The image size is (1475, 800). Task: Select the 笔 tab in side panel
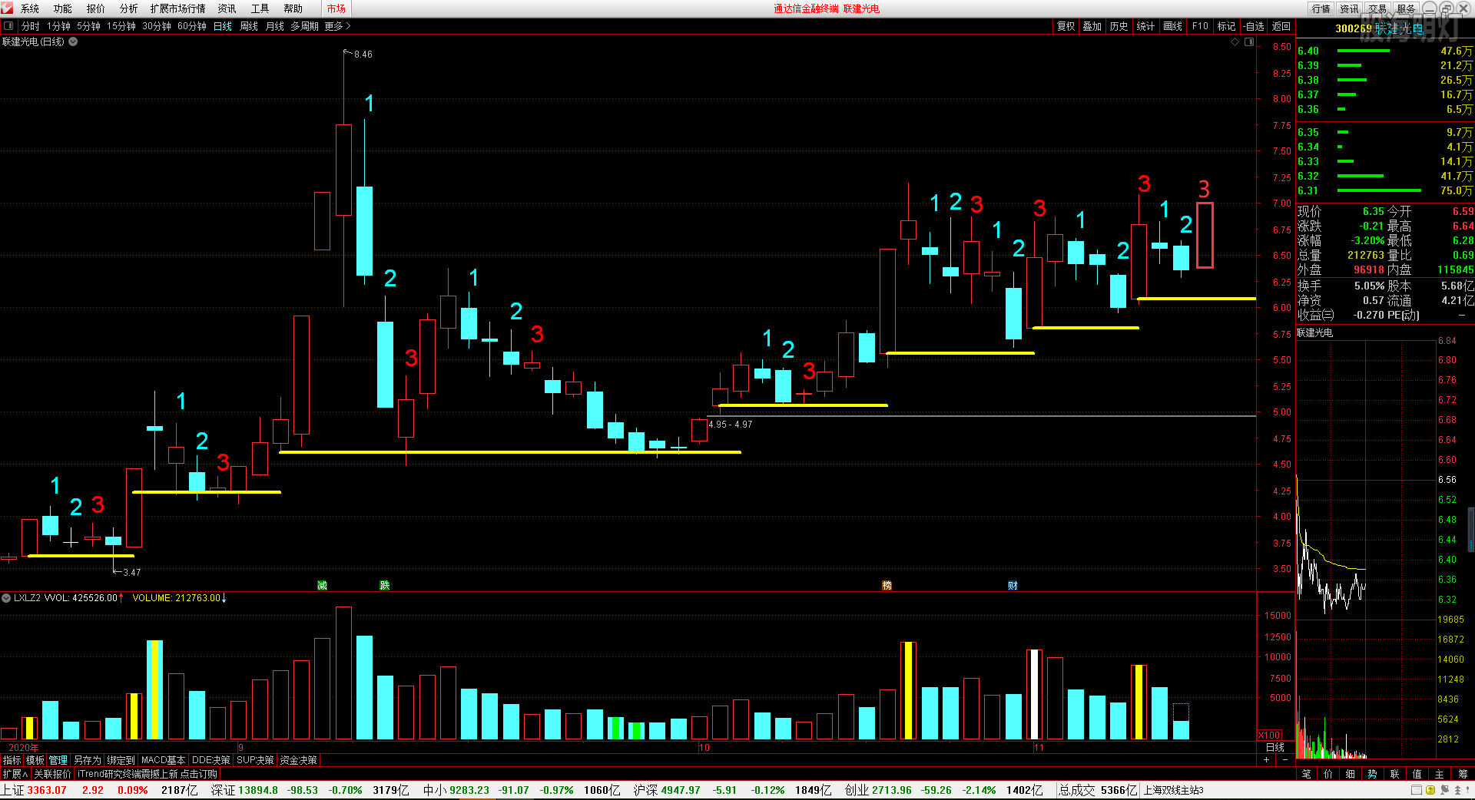[x=1307, y=774]
